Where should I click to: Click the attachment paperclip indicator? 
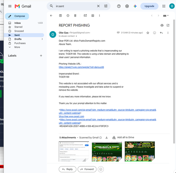(118, 32)
